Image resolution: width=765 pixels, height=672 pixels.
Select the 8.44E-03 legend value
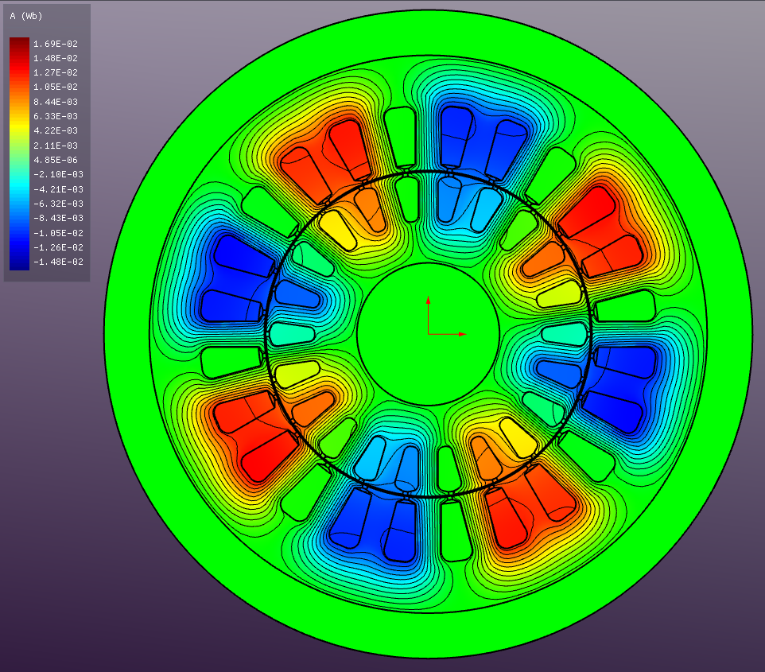(55, 102)
